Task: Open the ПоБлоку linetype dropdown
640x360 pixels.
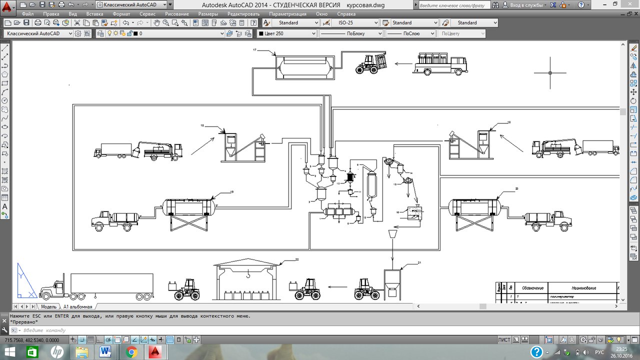Action: click(380, 33)
